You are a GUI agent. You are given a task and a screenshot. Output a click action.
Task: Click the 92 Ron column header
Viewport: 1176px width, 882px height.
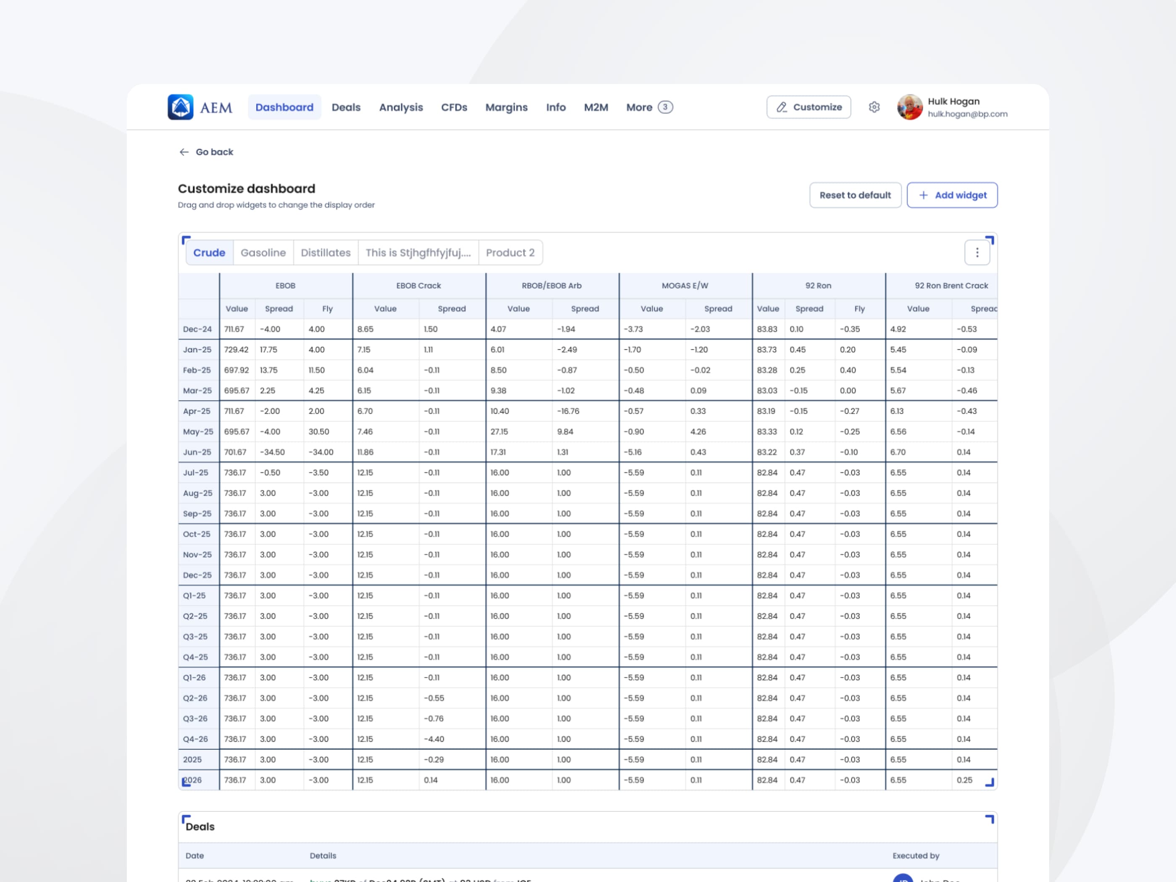[x=818, y=286]
